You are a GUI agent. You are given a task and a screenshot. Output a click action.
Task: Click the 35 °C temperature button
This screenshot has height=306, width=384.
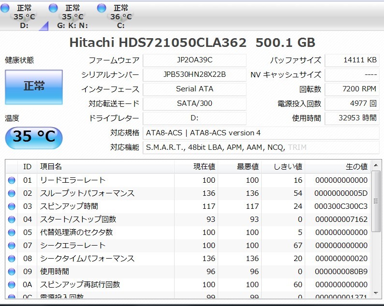tap(34, 137)
